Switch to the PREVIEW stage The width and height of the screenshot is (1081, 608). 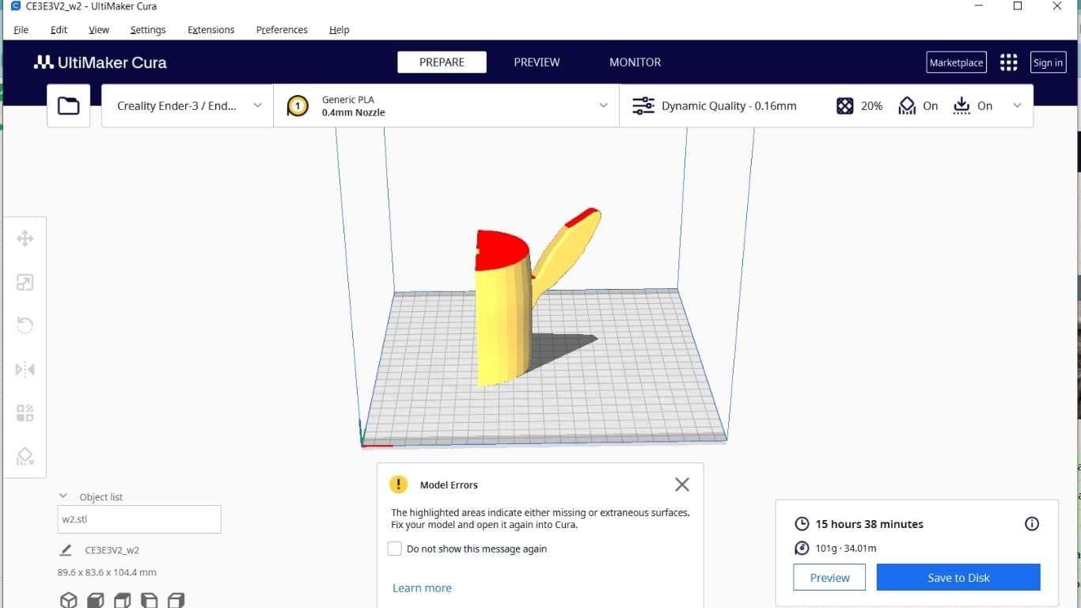pyautogui.click(x=537, y=63)
